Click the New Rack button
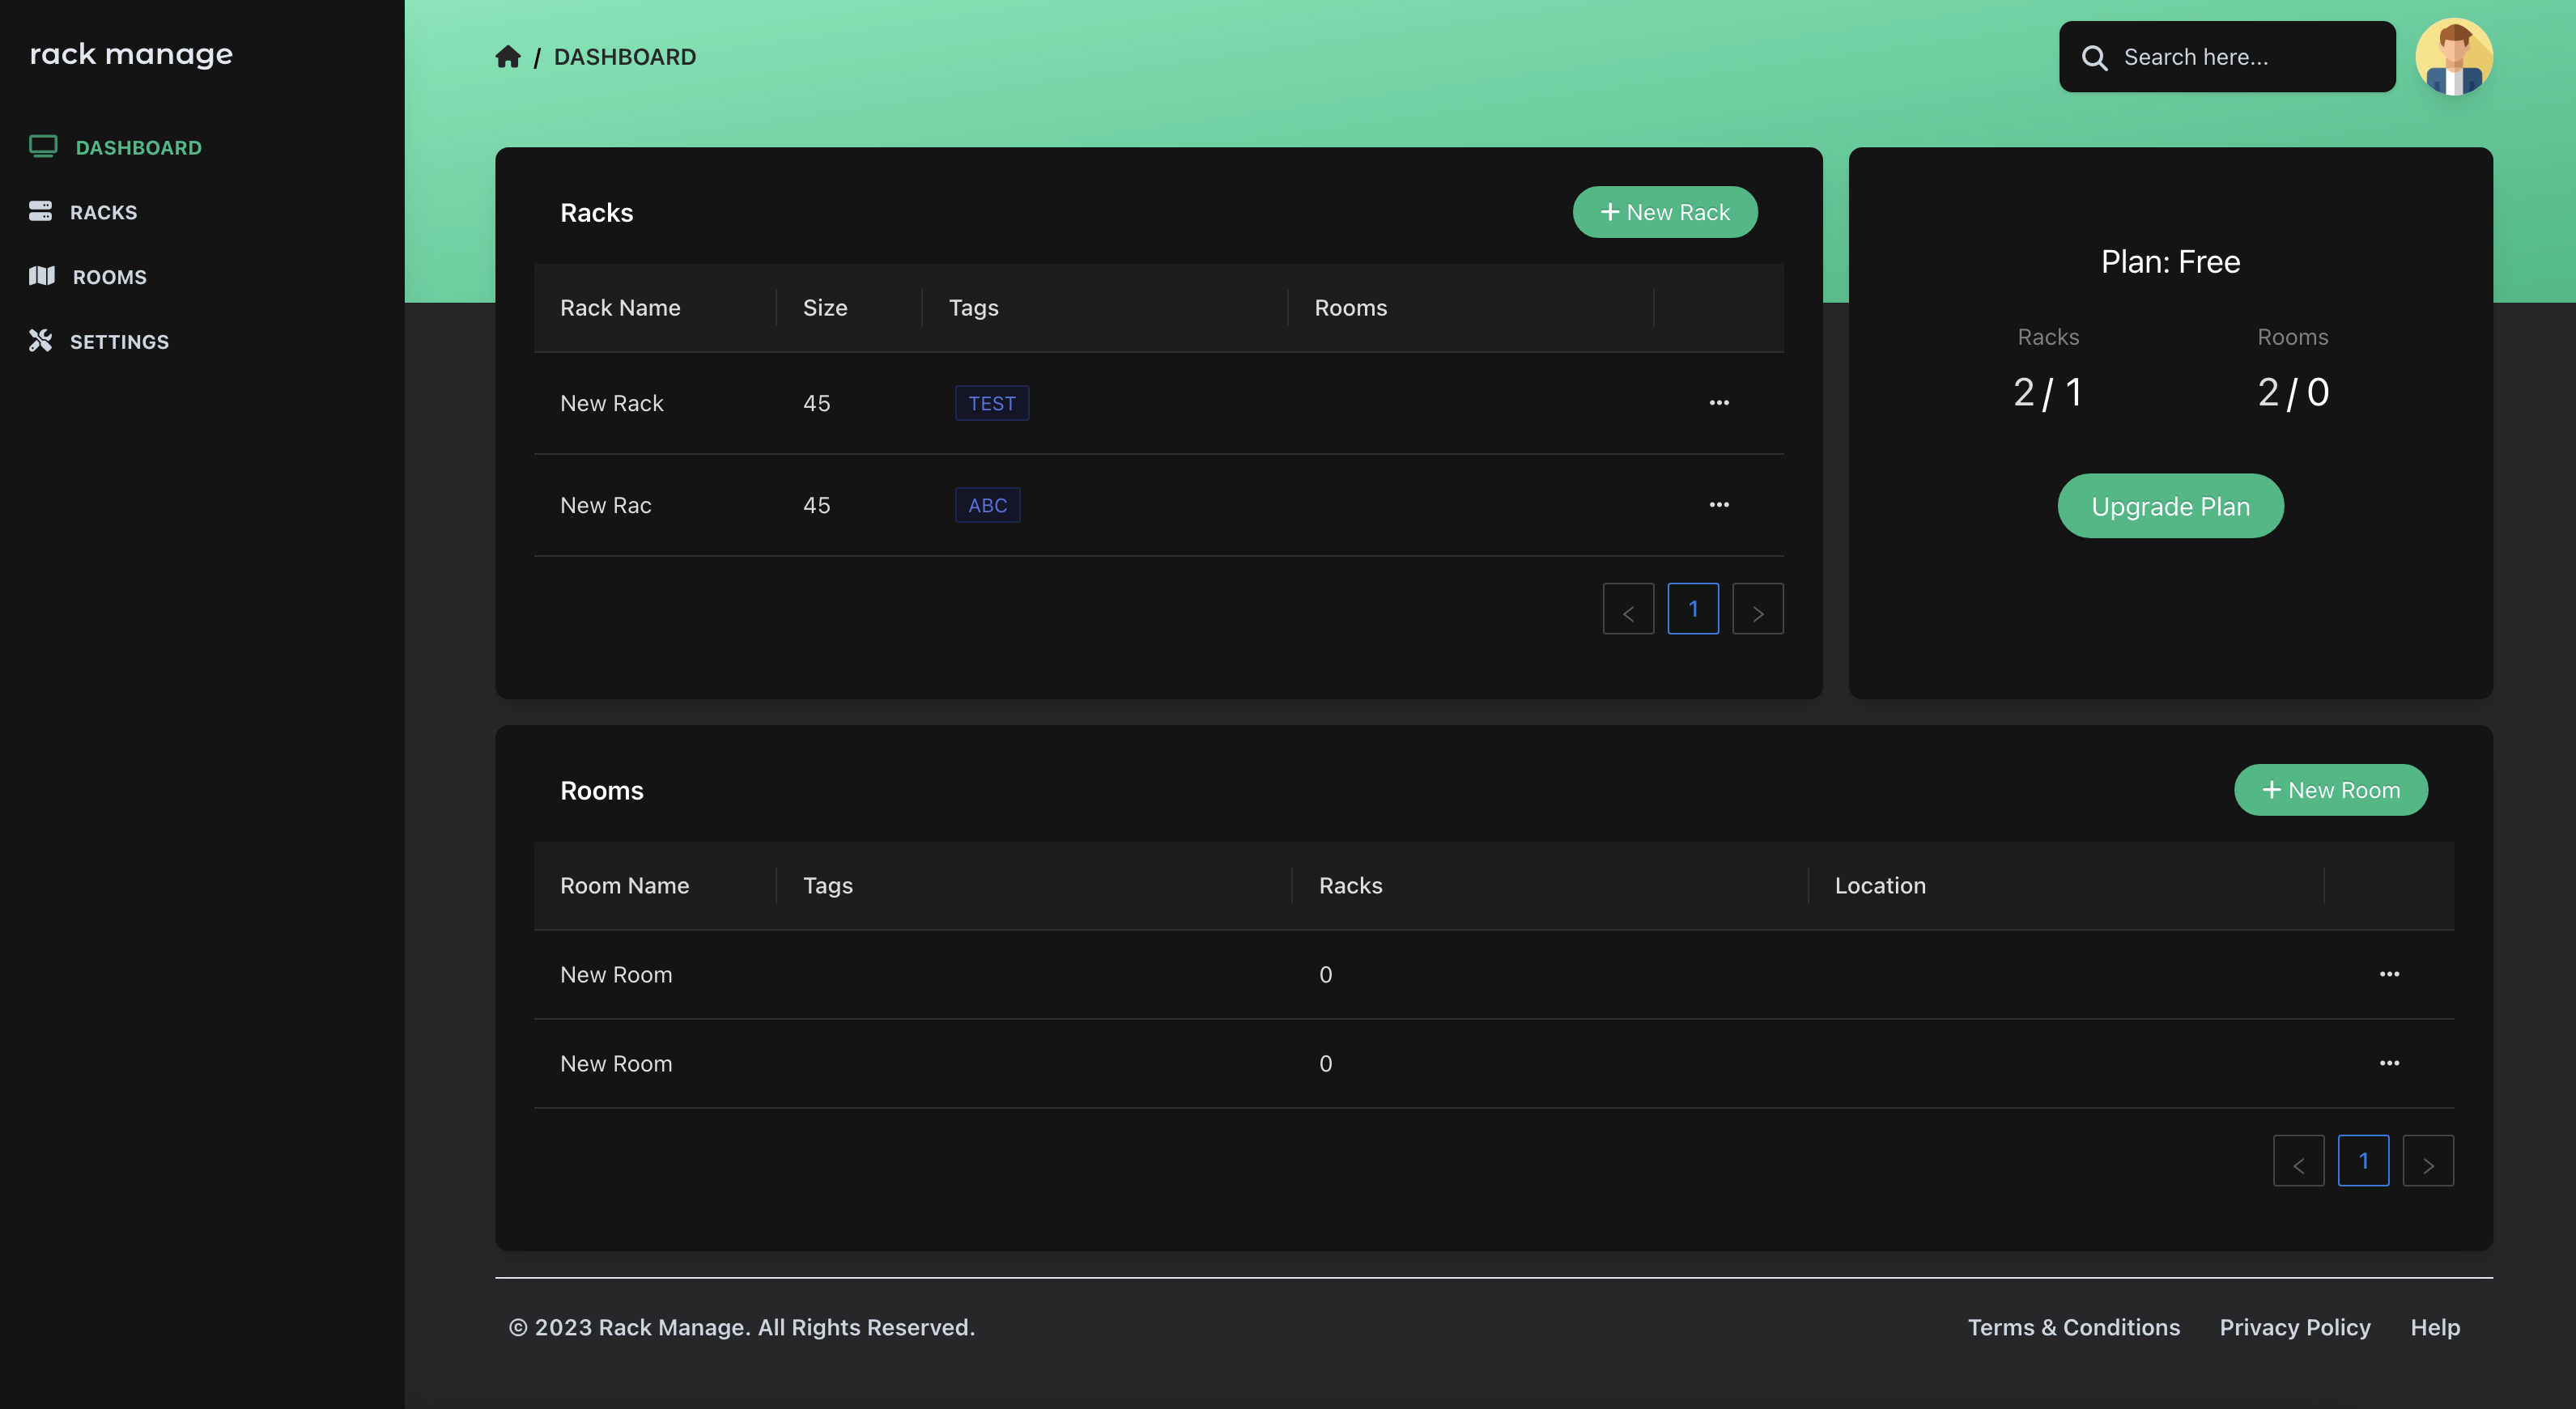This screenshot has height=1409, width=2576. coord(1665,212)
